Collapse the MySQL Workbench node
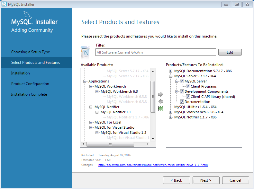 (x=91, y=87)
